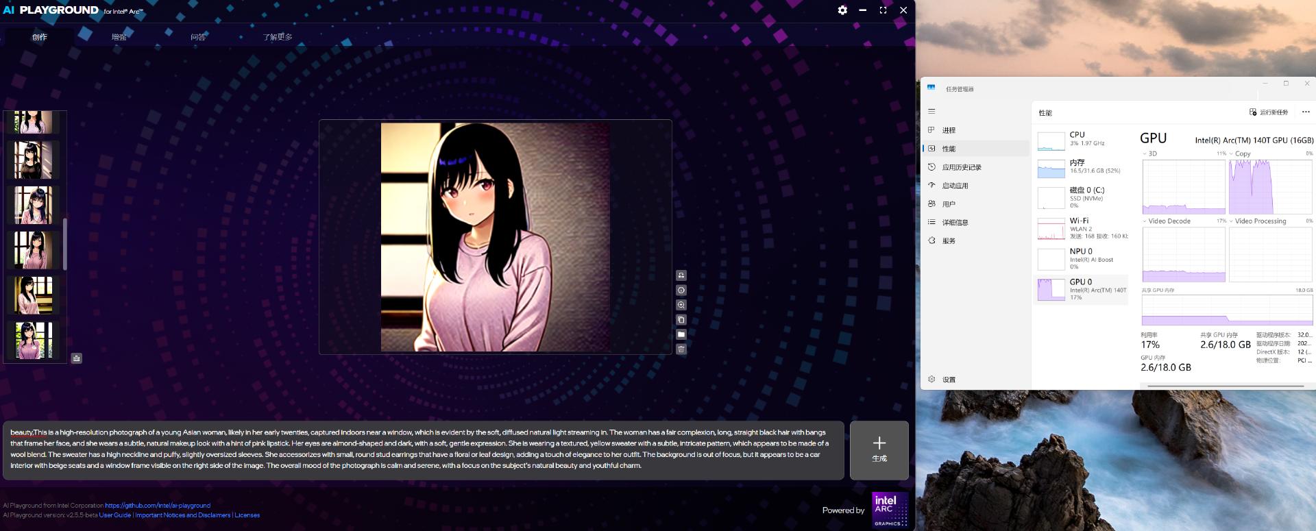Open the ai-playground GitHub link
This screenshot has height=531, width=1316.
tap(158, 506)
